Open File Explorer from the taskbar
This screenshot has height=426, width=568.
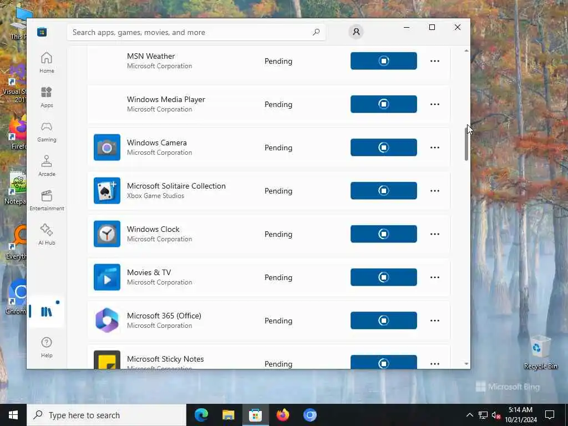[228, 415]
